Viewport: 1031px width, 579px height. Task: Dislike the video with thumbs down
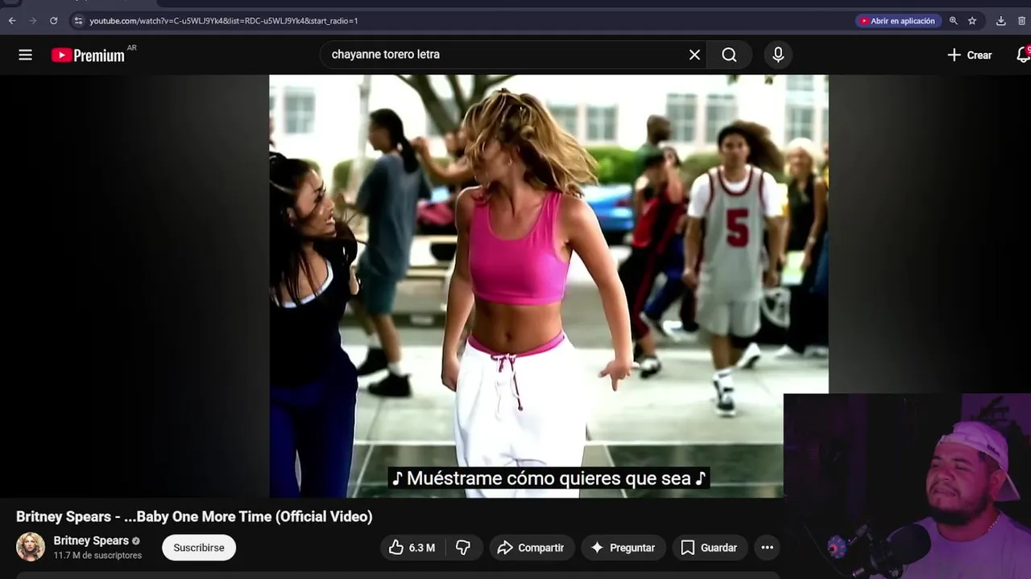point(463,548)
